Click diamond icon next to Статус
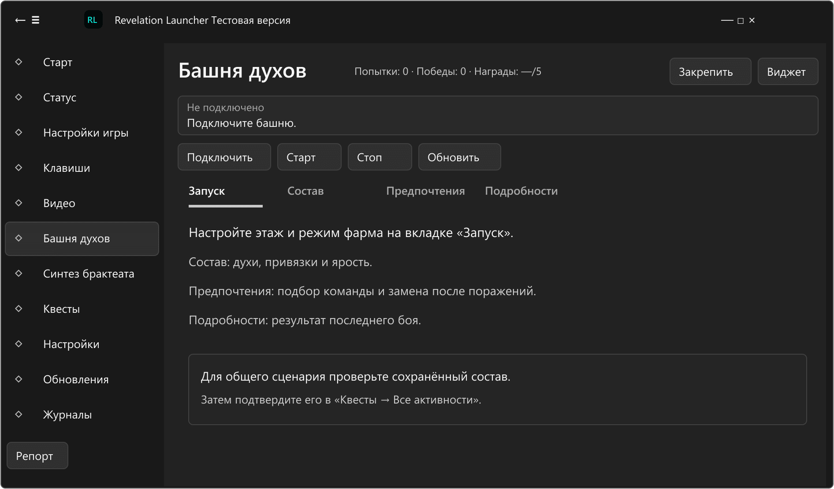This screenshot has height=489, width=834. [19, 97]
